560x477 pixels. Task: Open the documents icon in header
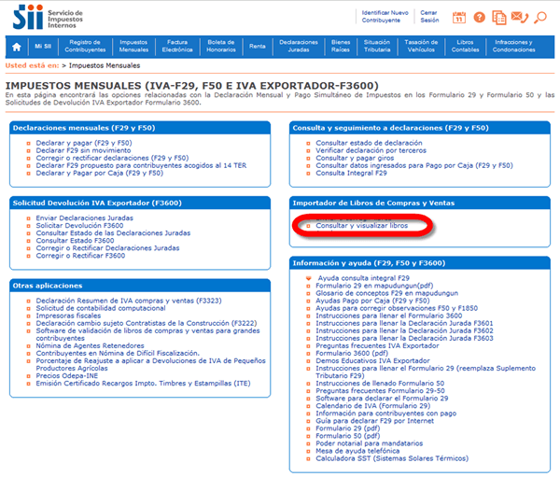[x=500, y=17]
